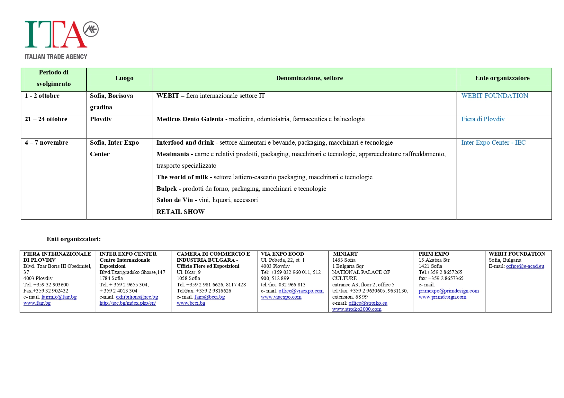Screen dimensions: 564x398
Task: Click the 'VIA EXPO EOOD' heading
Action: click(x=282, y=254)
